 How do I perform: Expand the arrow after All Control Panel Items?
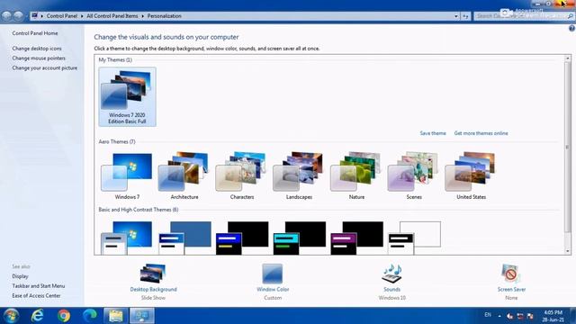142,16
